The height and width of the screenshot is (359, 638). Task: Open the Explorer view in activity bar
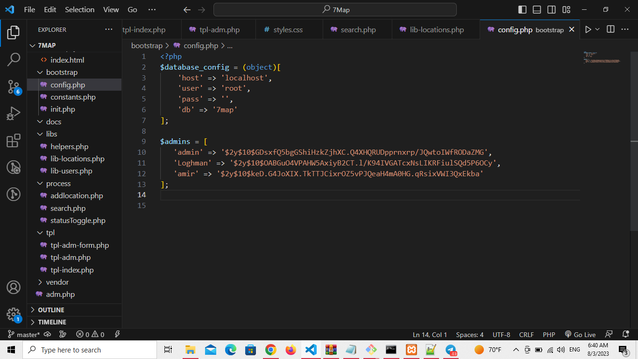click(x=14, y=32)
